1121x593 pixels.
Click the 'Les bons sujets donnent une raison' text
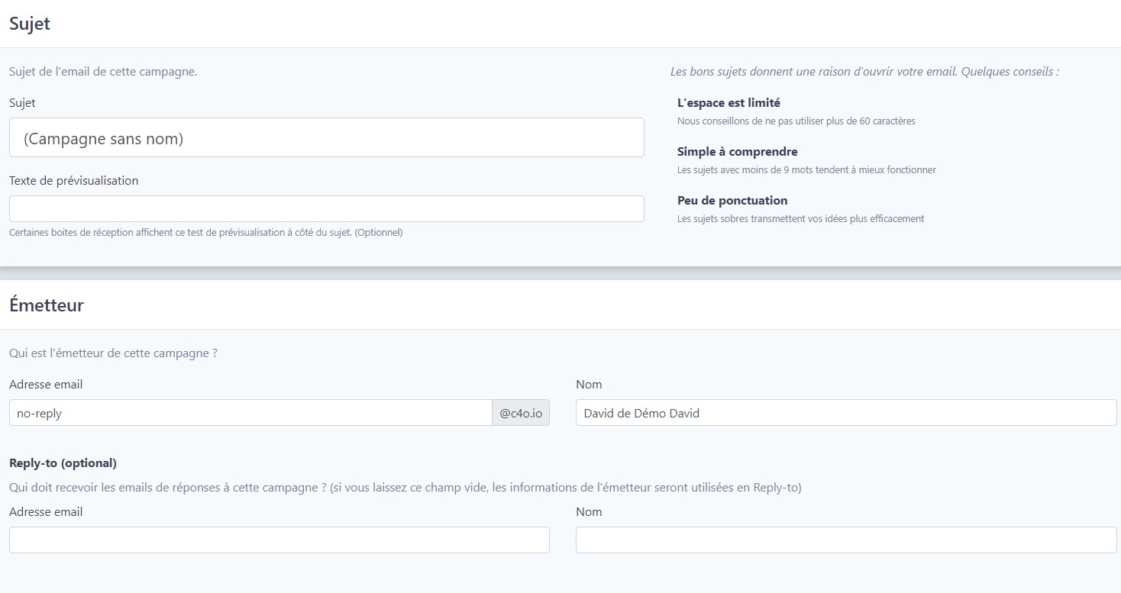pos(864,72)
